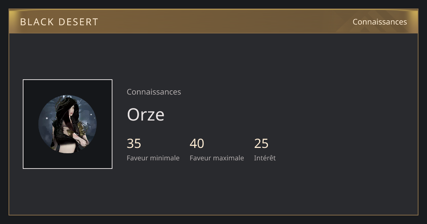
Task: Click the Intérêt value 25
Action: pyautogui.click(x=261, y=144)
